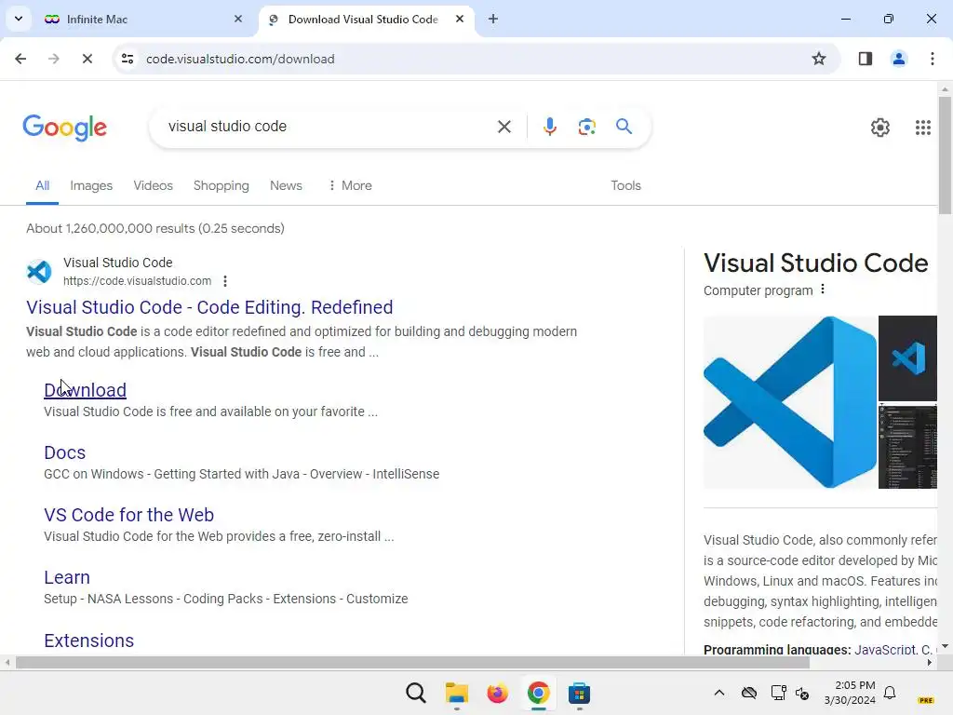The height and width of the screenshot is (715, 953).
Task: Launch Firefox from the taskbar
Action: pos(497,693)
